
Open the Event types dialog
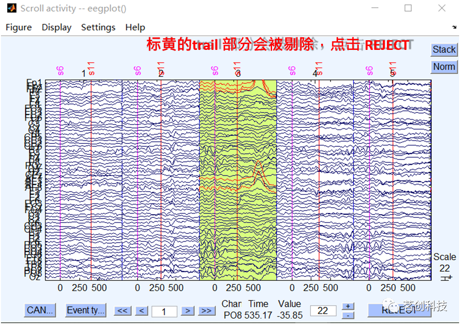[86, 311]
